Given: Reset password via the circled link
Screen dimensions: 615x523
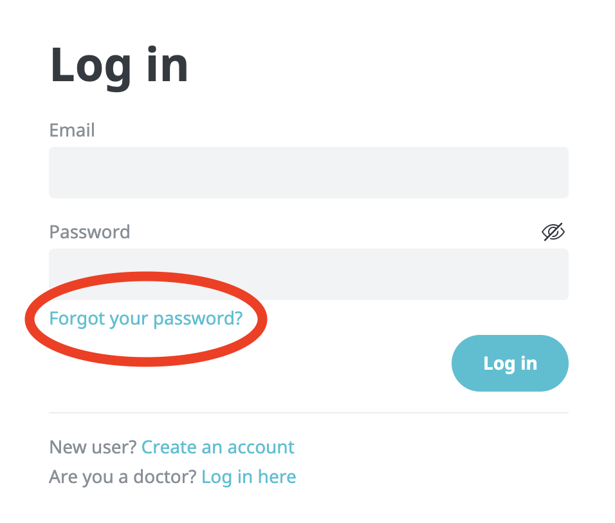Looking at the screenshot, I should 146,318.
